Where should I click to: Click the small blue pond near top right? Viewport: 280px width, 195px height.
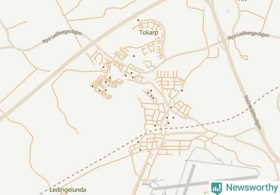(x=229, y=11)
